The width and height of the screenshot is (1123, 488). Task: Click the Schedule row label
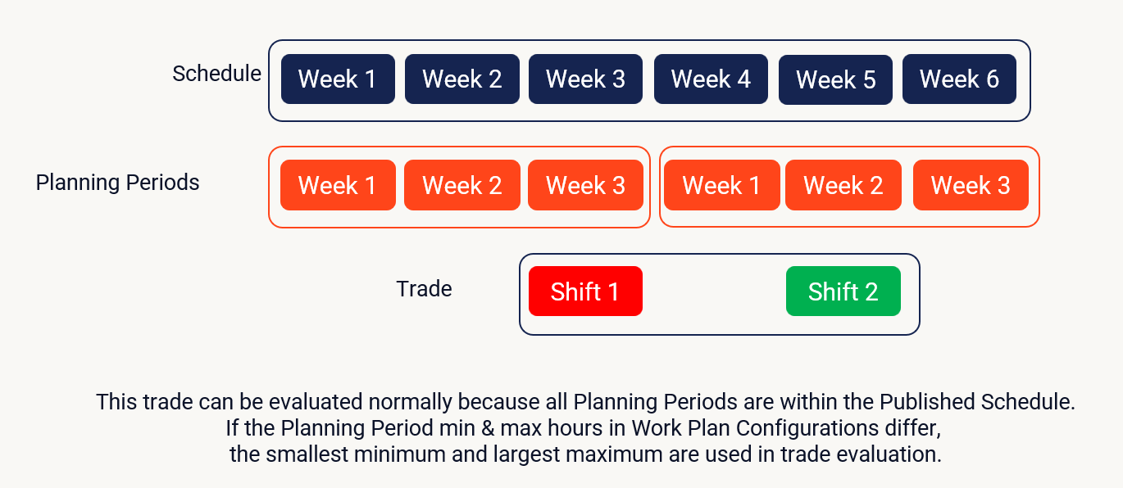point(216,74)
